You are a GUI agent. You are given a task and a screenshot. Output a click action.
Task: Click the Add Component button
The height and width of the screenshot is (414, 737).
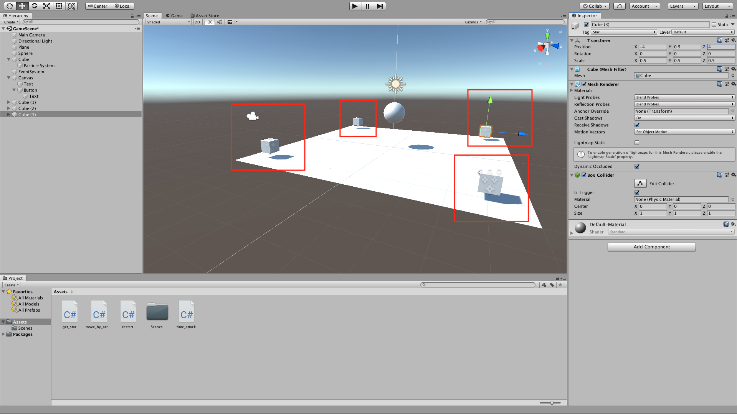tap(651, 247)
